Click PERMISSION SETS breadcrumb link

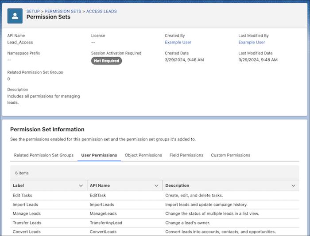point(64,11)
